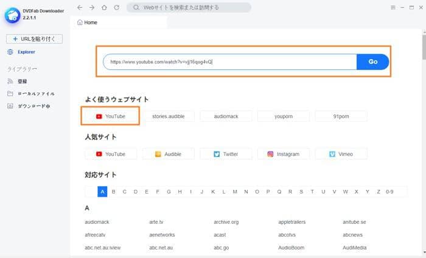Viewport: 426px width, 258px height.
Task: Go to home via house icon
Action: (104, 7)
